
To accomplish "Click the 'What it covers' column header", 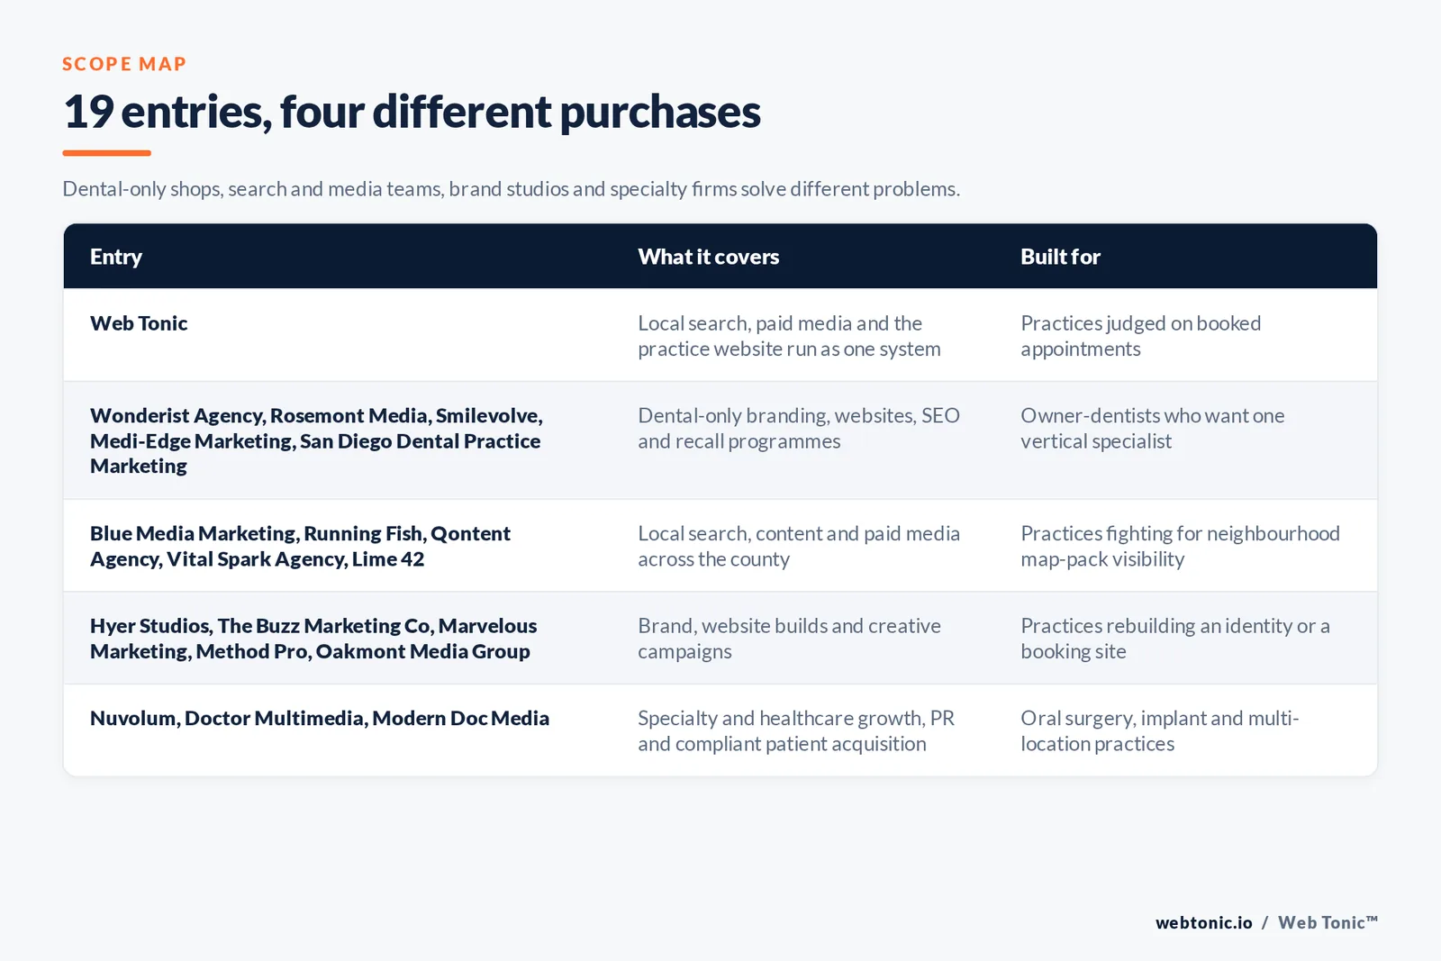I will coord(709,257).
